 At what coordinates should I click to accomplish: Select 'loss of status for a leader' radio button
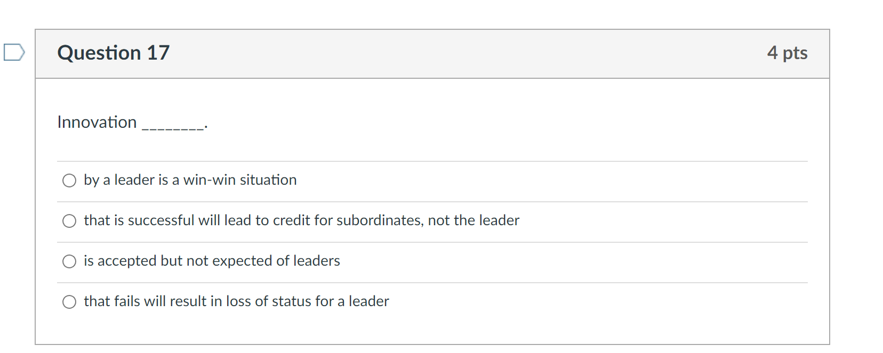69,301
